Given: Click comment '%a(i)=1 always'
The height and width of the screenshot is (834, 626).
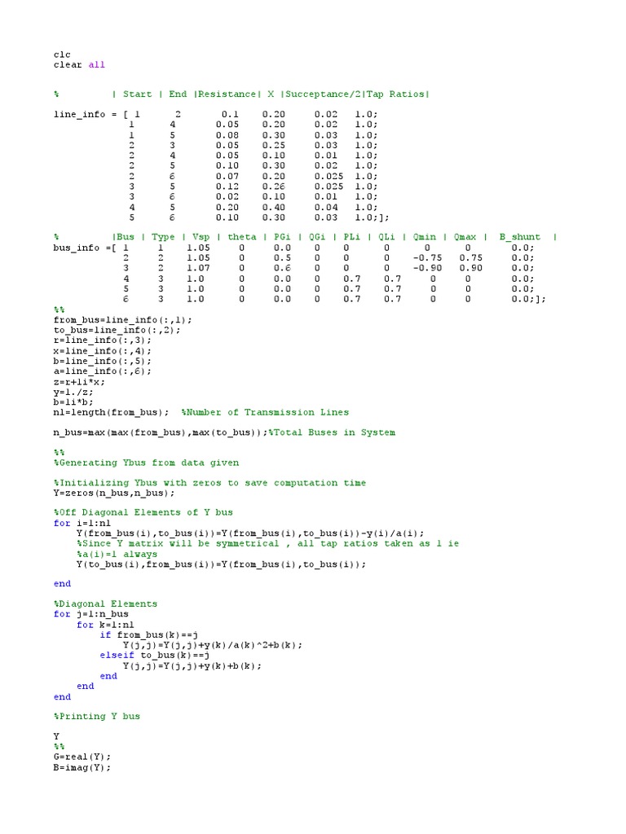Looking at the screenshot, I should coord(117,554).
